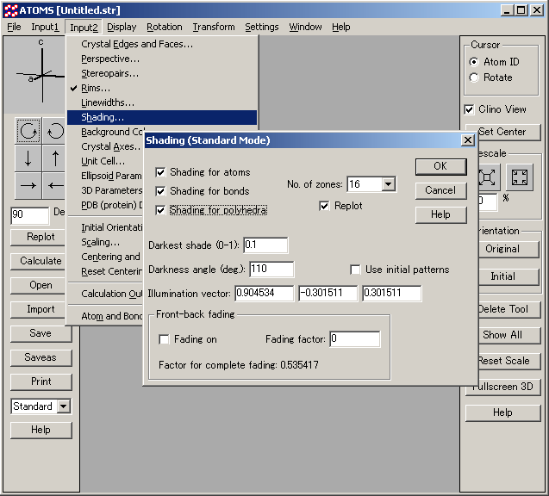Open the Standard mode dropdown
Viewport: 549px width, 496px height.
[64, 406]
